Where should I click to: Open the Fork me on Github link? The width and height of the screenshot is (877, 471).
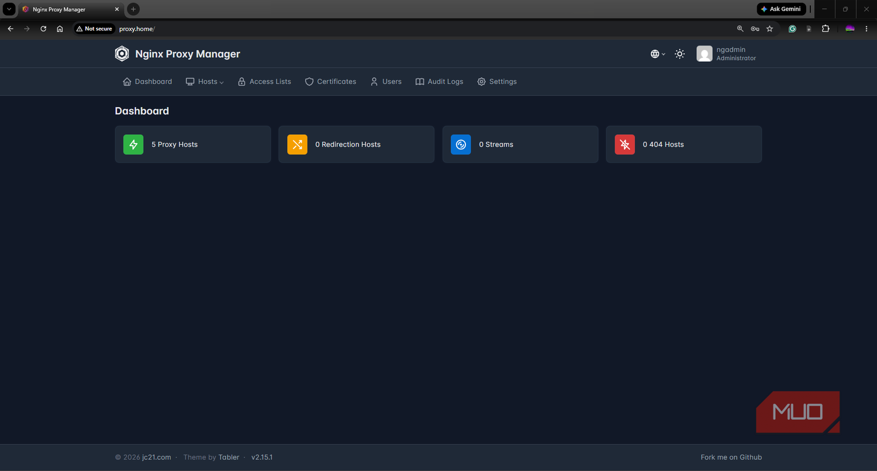click(731, 457)
